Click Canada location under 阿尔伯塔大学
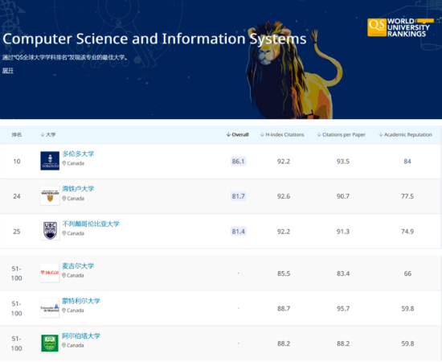This screenshot has height=362, width=442. pos(73,345)
